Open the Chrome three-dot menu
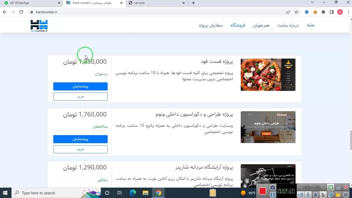The width and height of the screenshot is (352, 198). (x=348, y=12)
